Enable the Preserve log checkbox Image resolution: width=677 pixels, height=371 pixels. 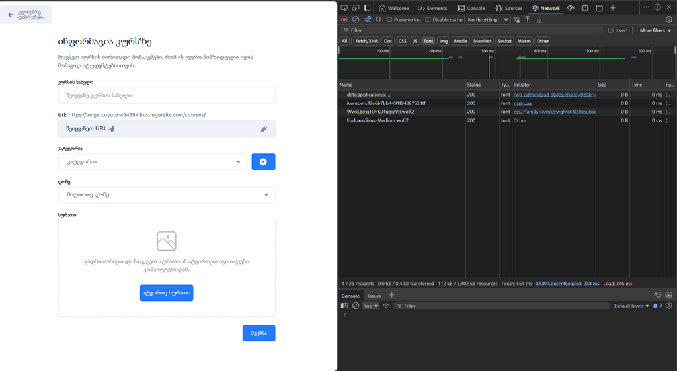389,20
